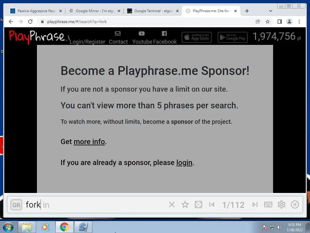Click the sponsor 'login' link

(184, 163)
